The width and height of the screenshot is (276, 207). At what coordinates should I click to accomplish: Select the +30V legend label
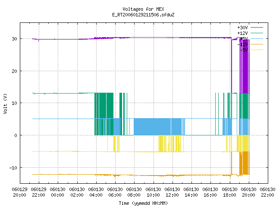tap(242, 28)
